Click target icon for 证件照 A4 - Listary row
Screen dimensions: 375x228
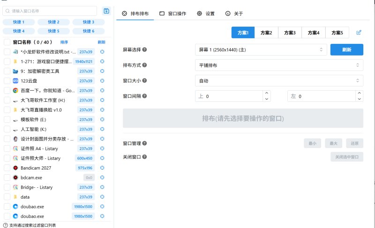pos(102,149)
